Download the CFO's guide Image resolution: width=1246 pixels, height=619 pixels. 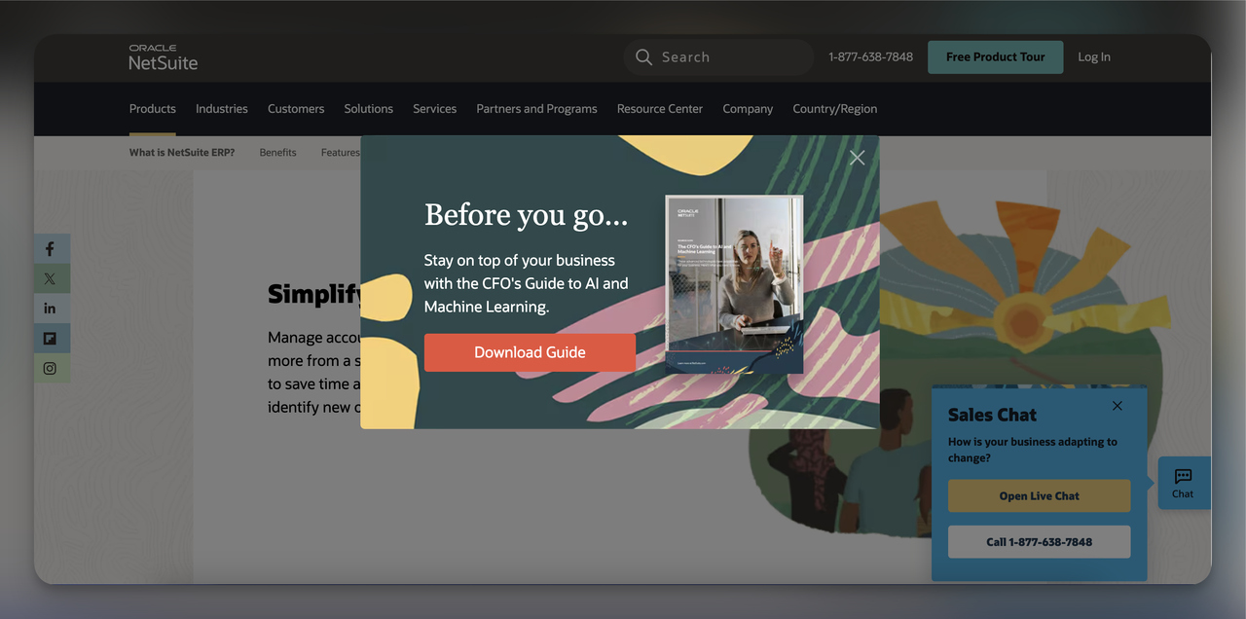pos(530,352)
